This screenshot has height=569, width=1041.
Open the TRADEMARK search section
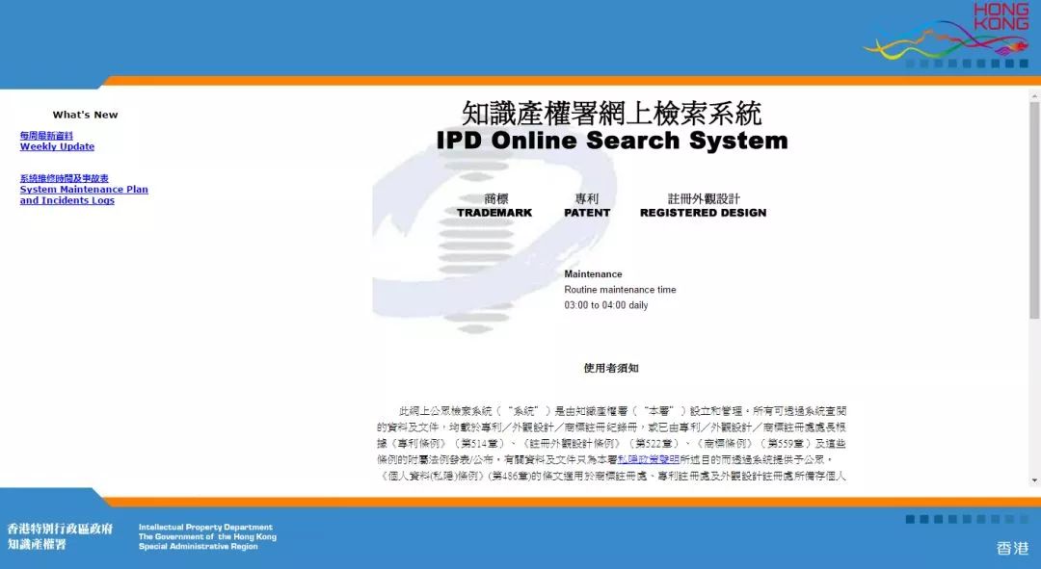coord(494,213)
